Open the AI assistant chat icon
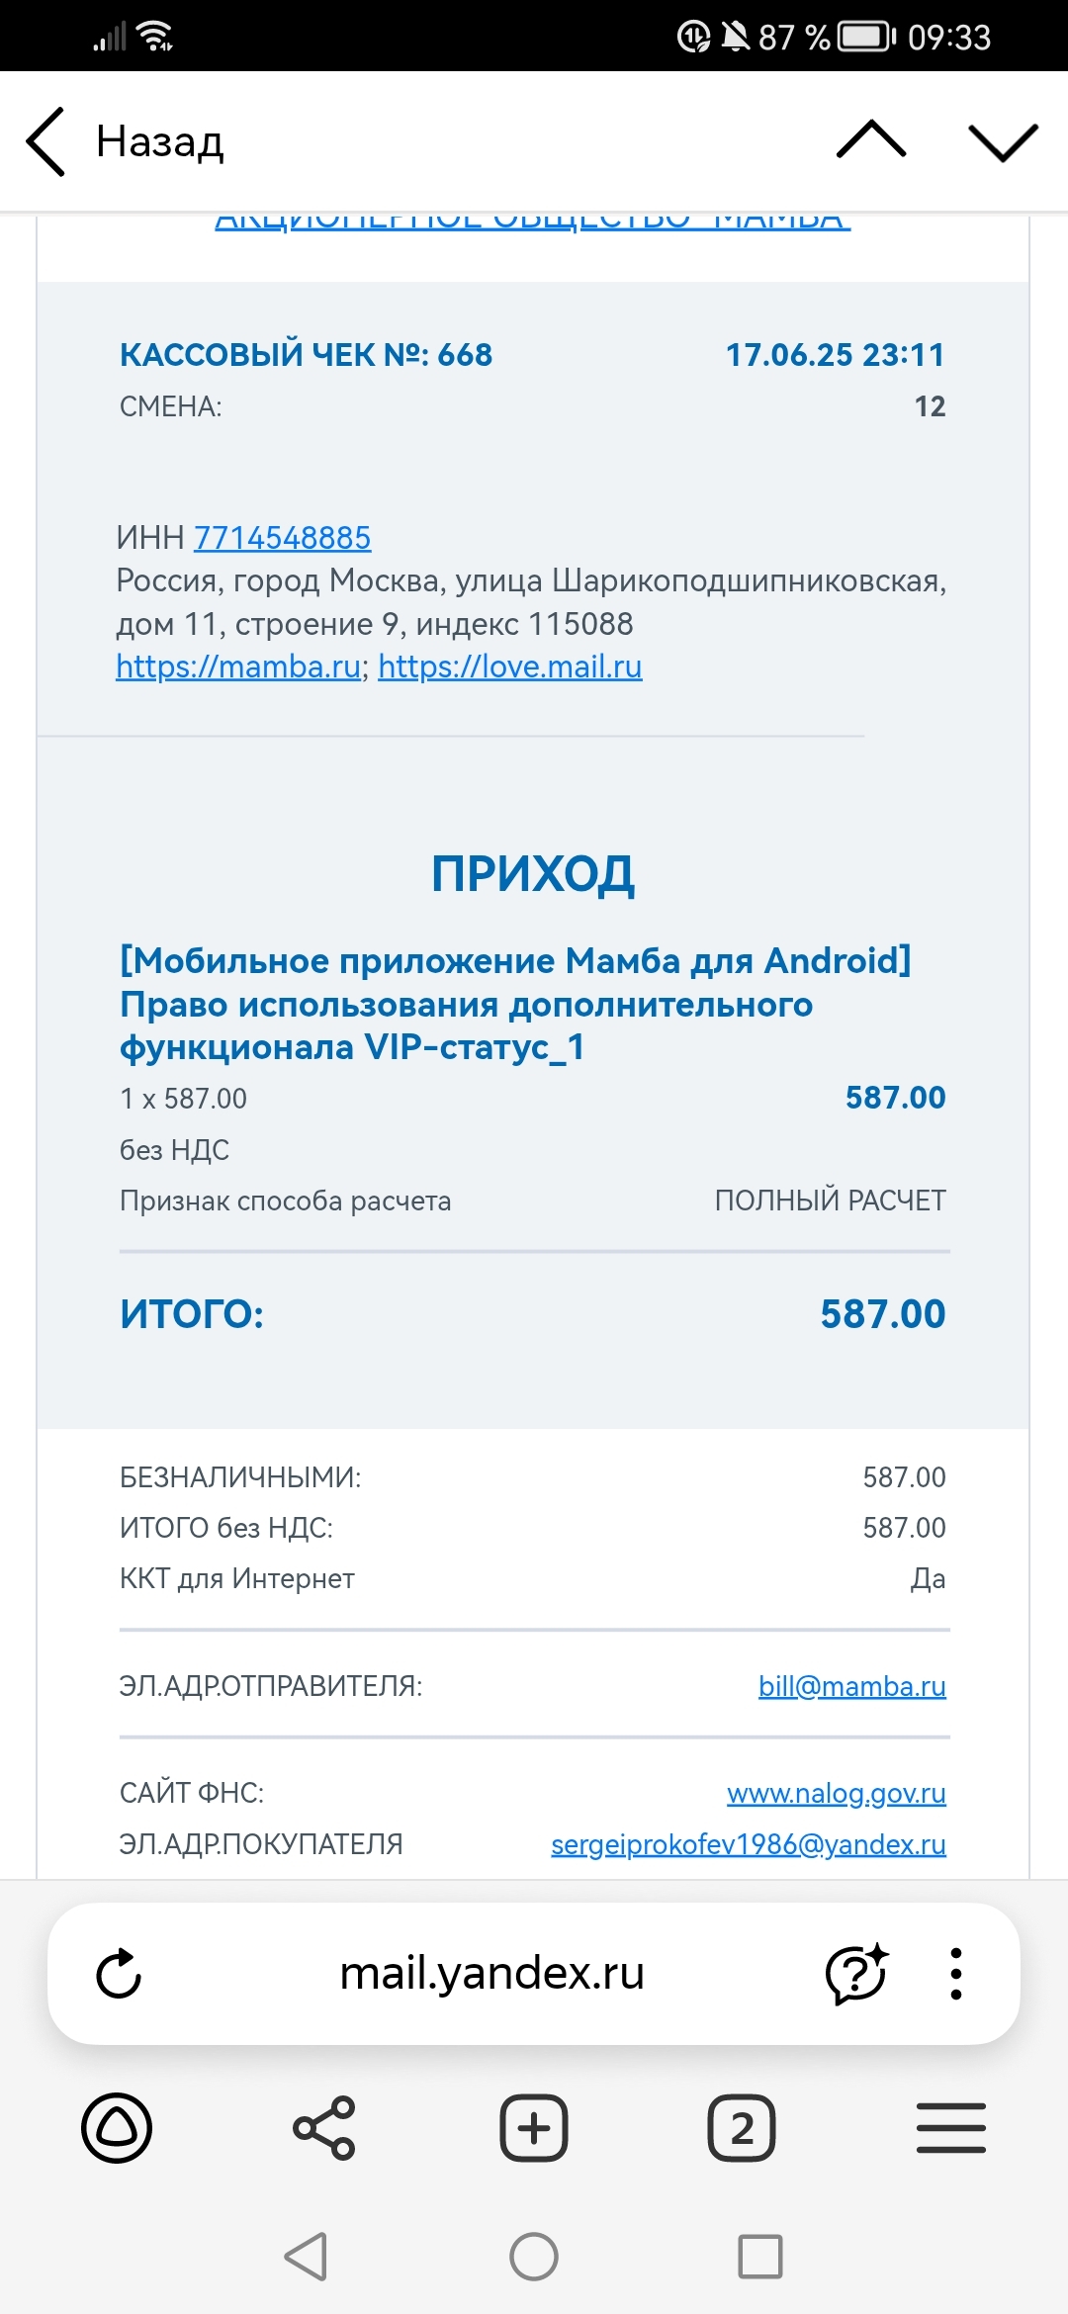The image size is (1068, 2314). click(x=856, y=1974)
